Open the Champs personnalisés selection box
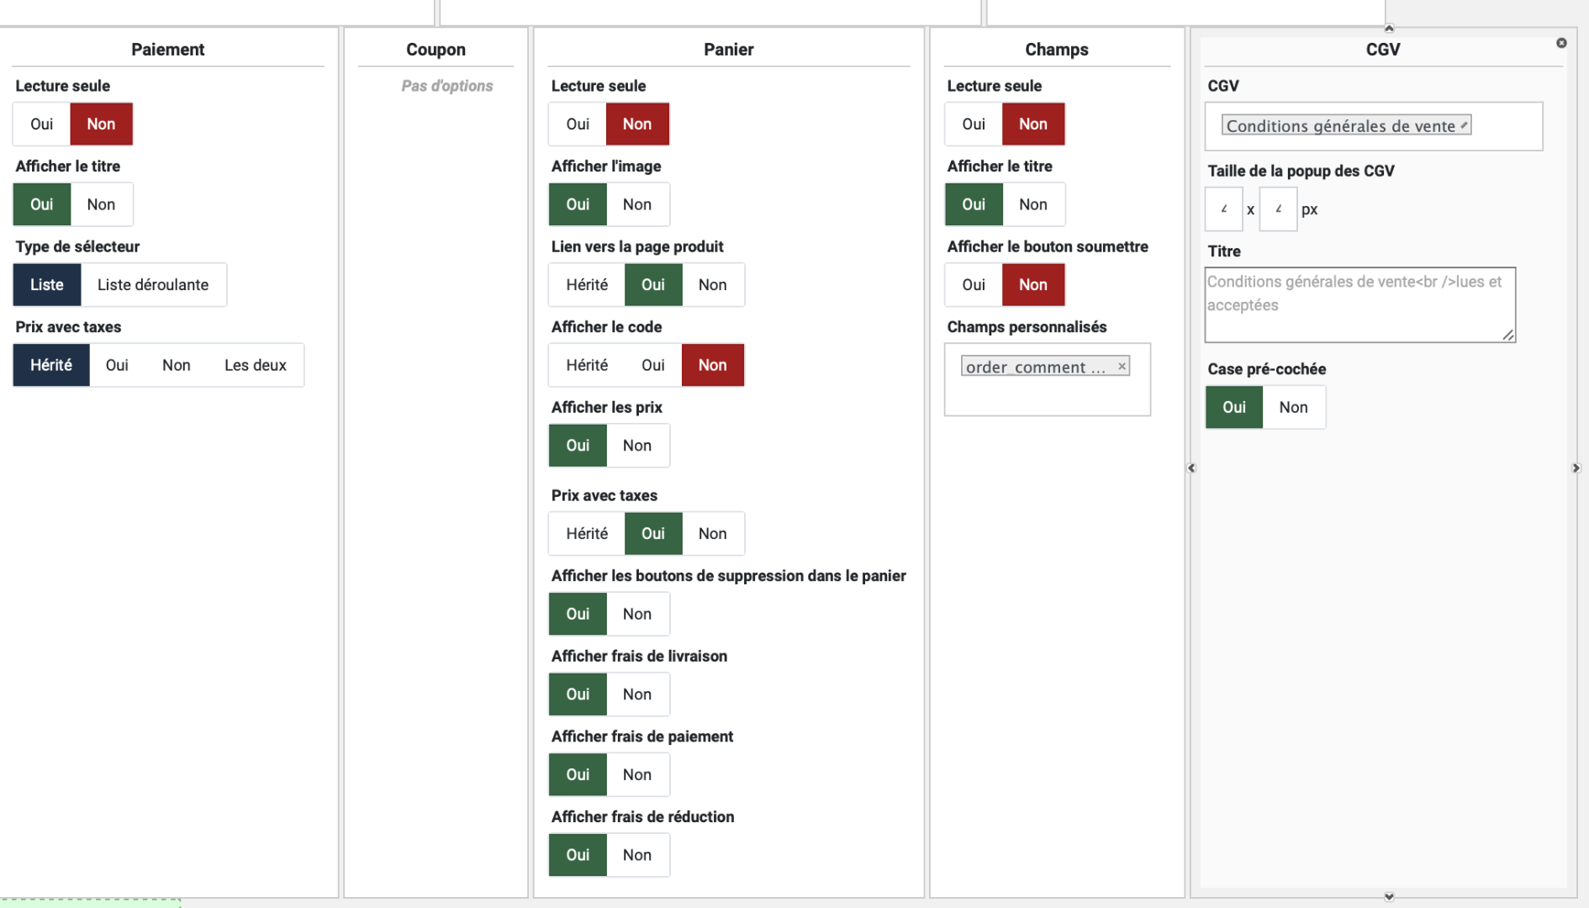The height and width of the screenshot is (908, 1589). [1047, 393]
